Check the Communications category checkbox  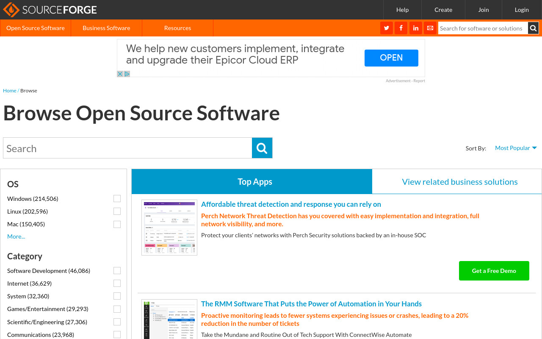pos(117,335)
